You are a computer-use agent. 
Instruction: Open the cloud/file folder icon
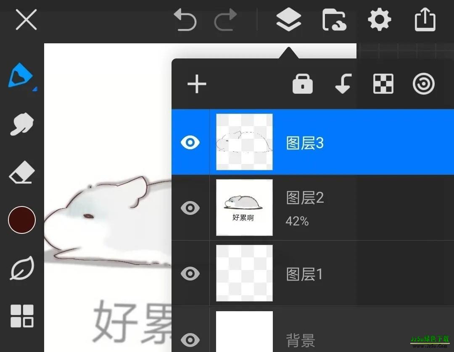point(334,19)
